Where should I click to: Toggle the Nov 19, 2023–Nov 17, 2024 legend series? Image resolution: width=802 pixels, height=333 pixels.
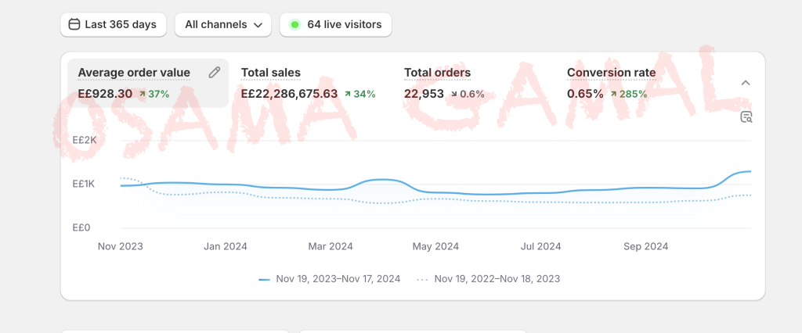330,279
